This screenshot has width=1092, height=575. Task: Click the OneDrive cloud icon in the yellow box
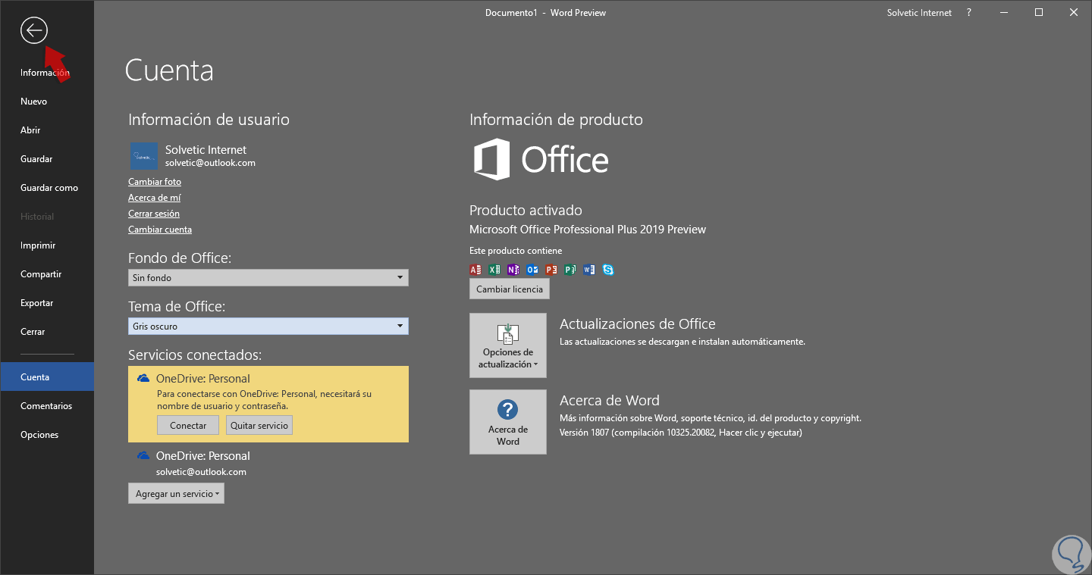click(143, 378)
